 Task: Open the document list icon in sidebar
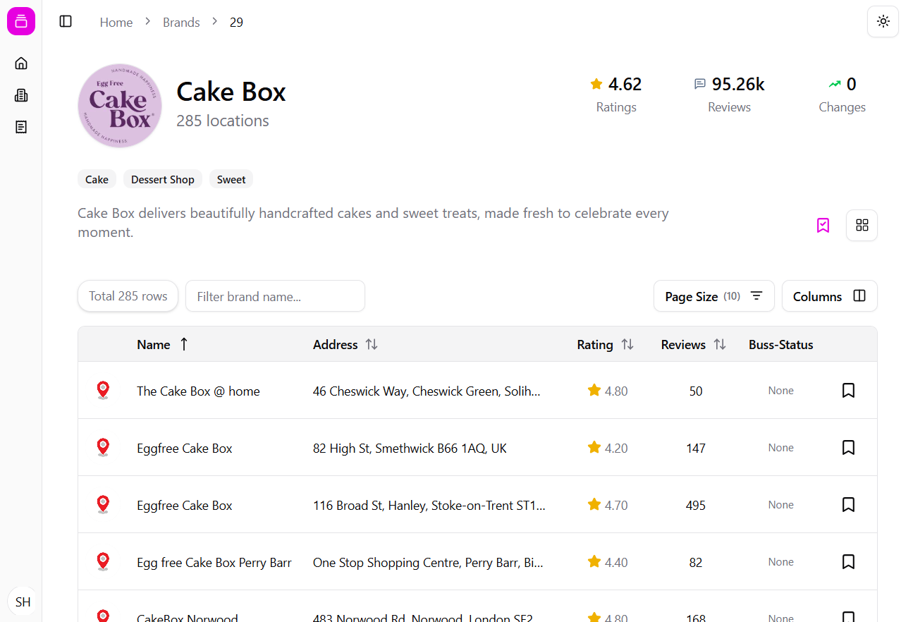pos(21,127)
